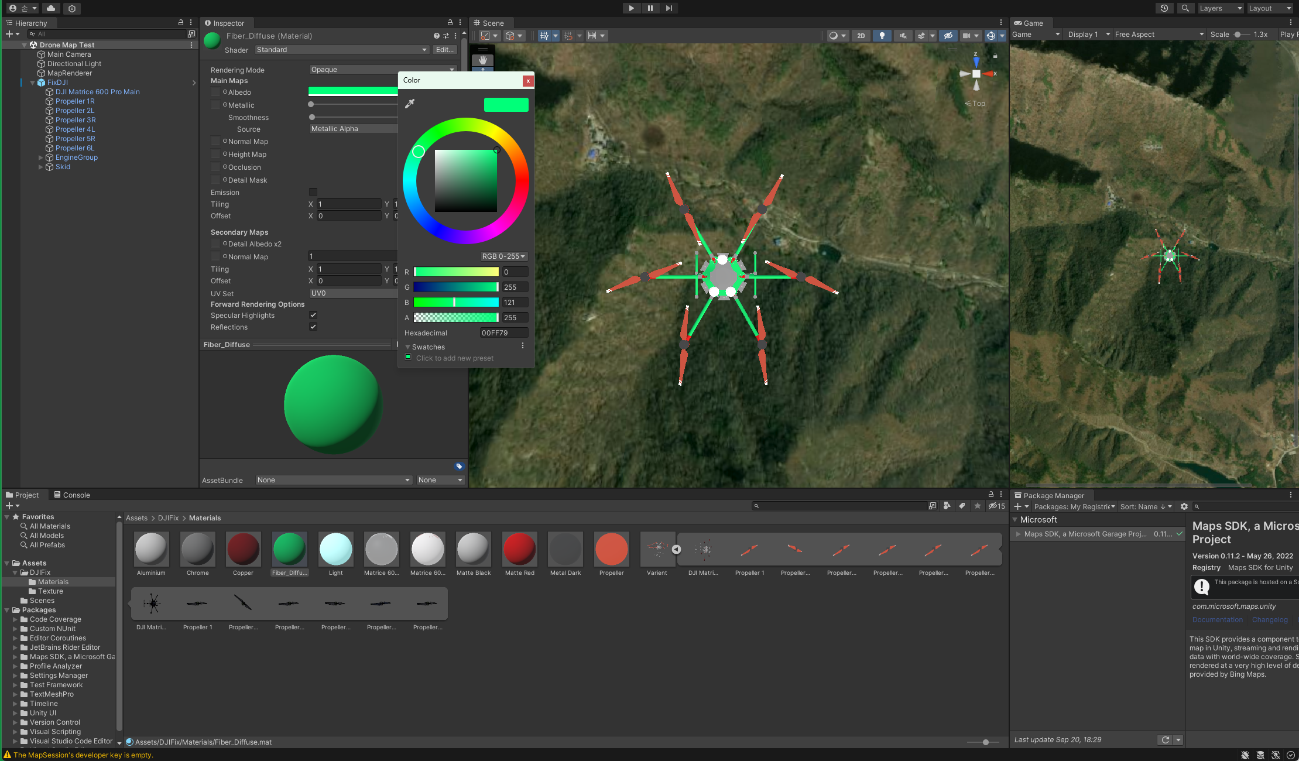The image size is (1299, 761).
Task: Expand the EngineGroup hierarchy item
Action: pos(40,157)
